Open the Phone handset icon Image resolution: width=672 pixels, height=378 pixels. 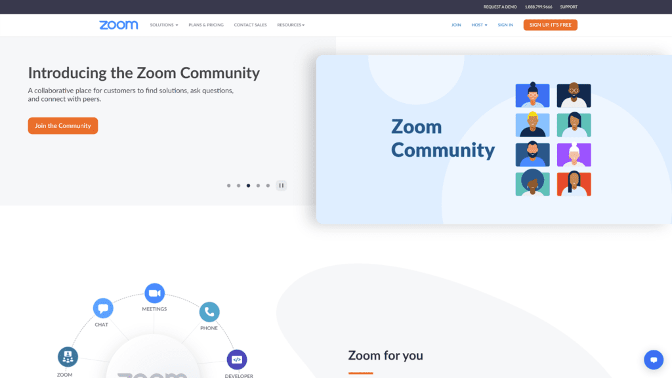coord(209,312)
